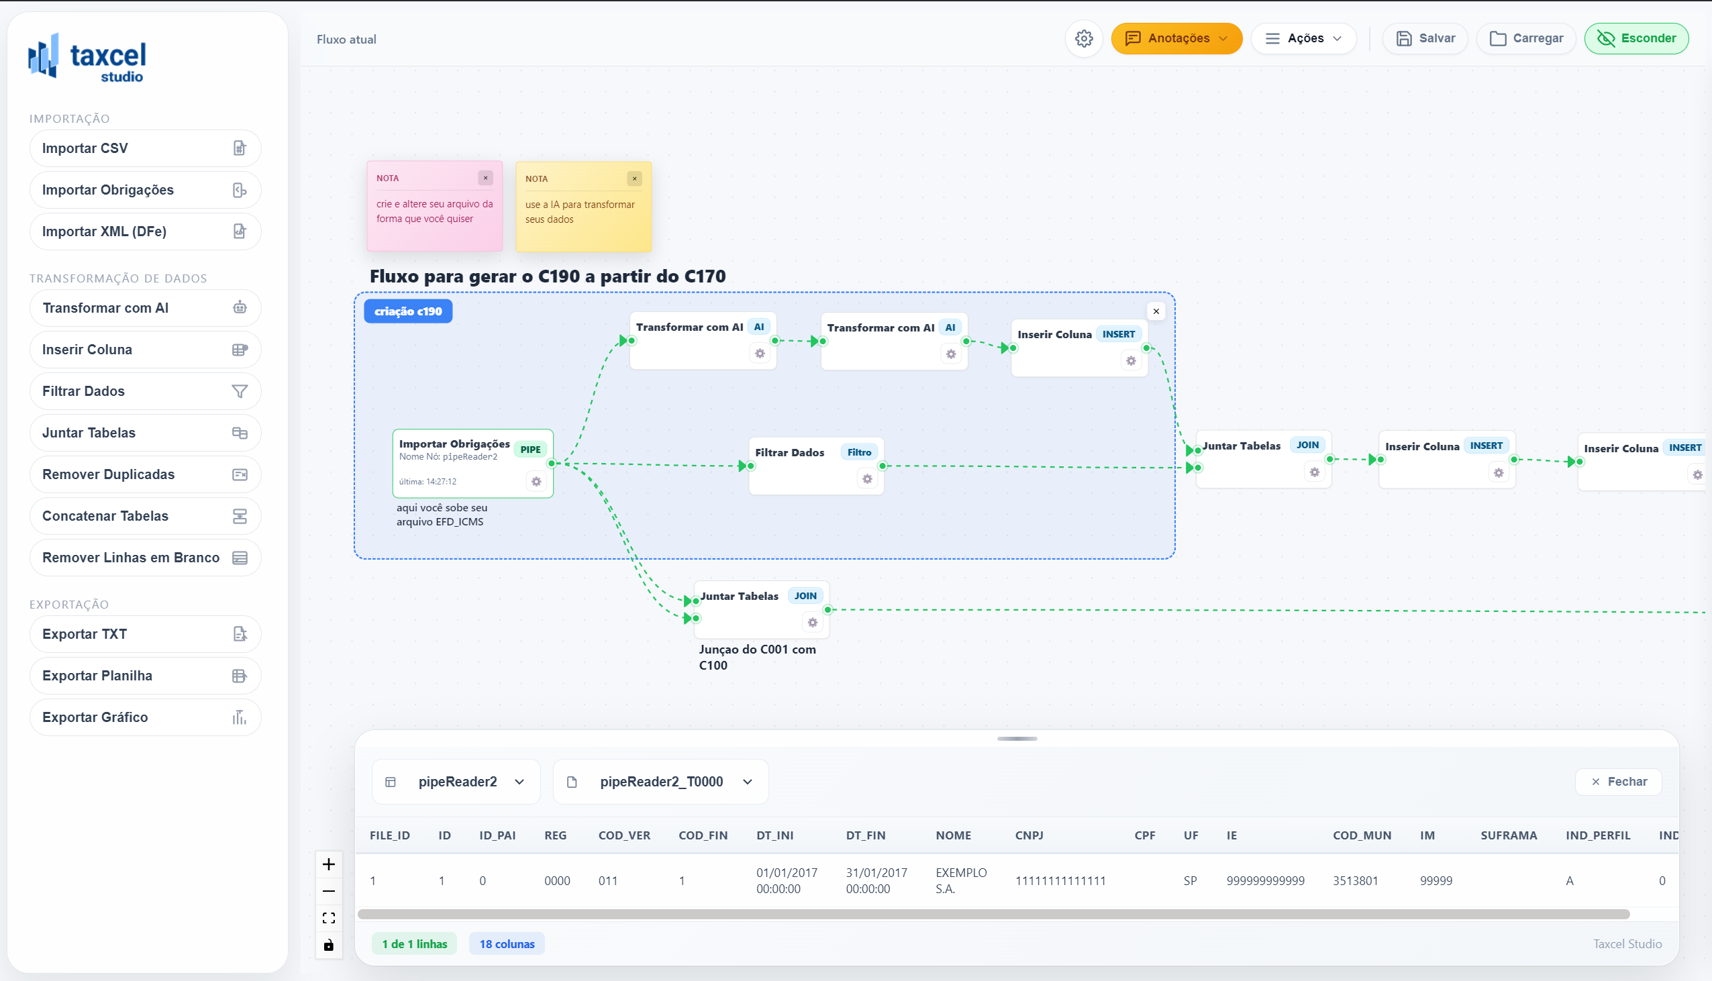Expand the pipeReader2_T0000 table selector
The image size is (1712, 981).
pyautogui.click(x=660, y=782)
